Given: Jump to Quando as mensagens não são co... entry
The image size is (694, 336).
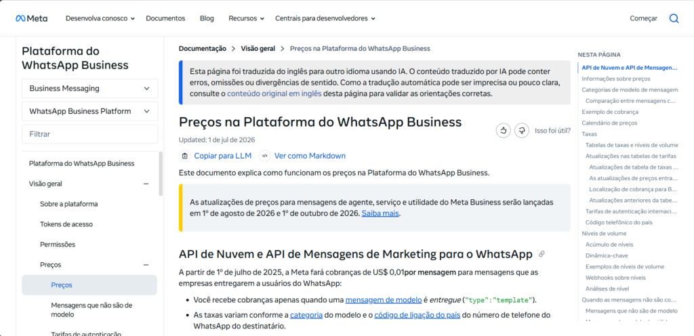Looking at the screenshot, I should pyautogui.click(x=629, y=299).
